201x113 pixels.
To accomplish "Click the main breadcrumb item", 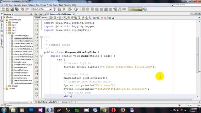I will tap(66, 102).
